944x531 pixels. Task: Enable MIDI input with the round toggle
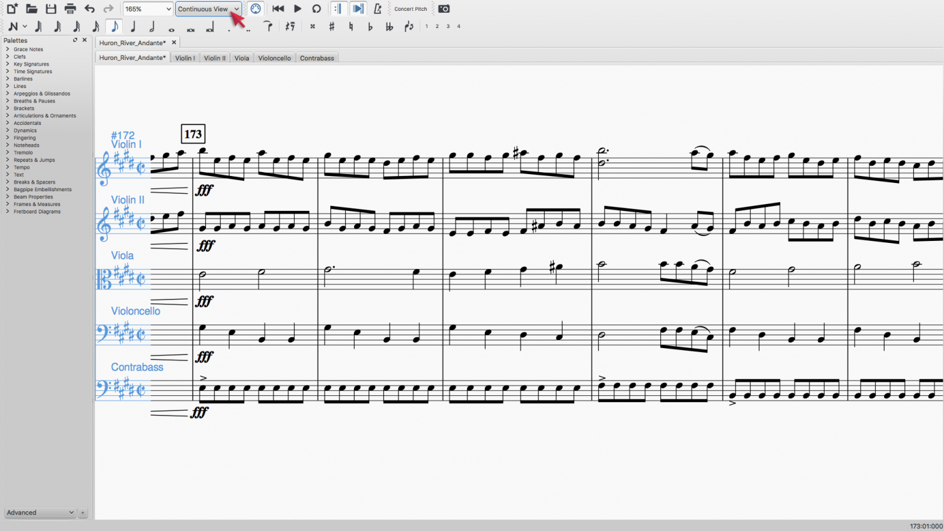click(x=255, y=8)
